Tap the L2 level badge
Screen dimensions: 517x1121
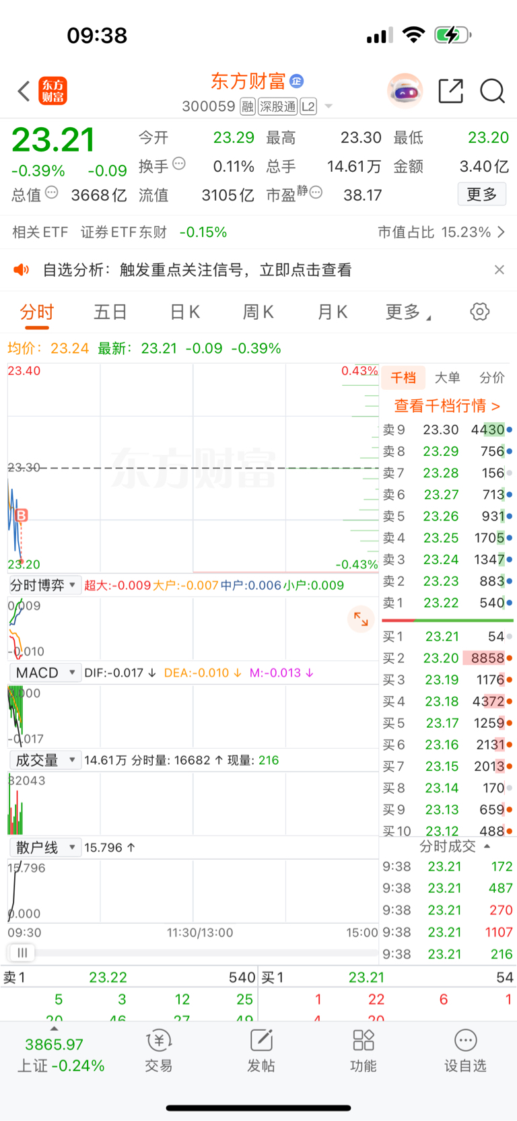point(308,106)
